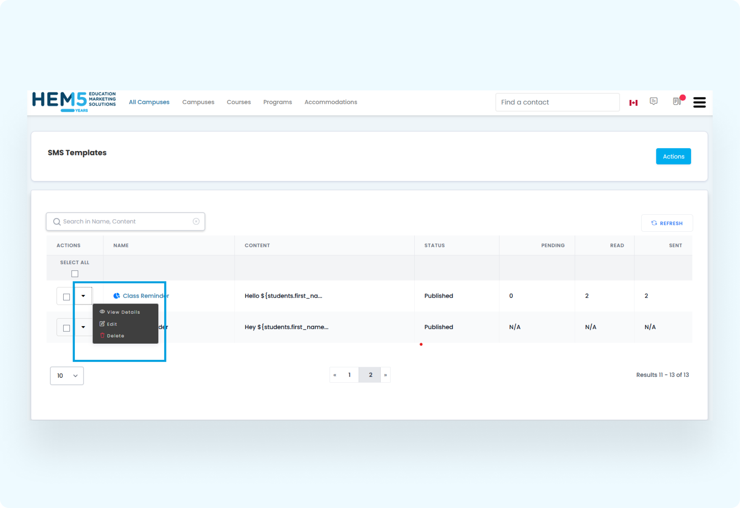The image size is (740, 508).
Task: Click the Class Reminder pie chart icon
Action: tap(117, 296)
